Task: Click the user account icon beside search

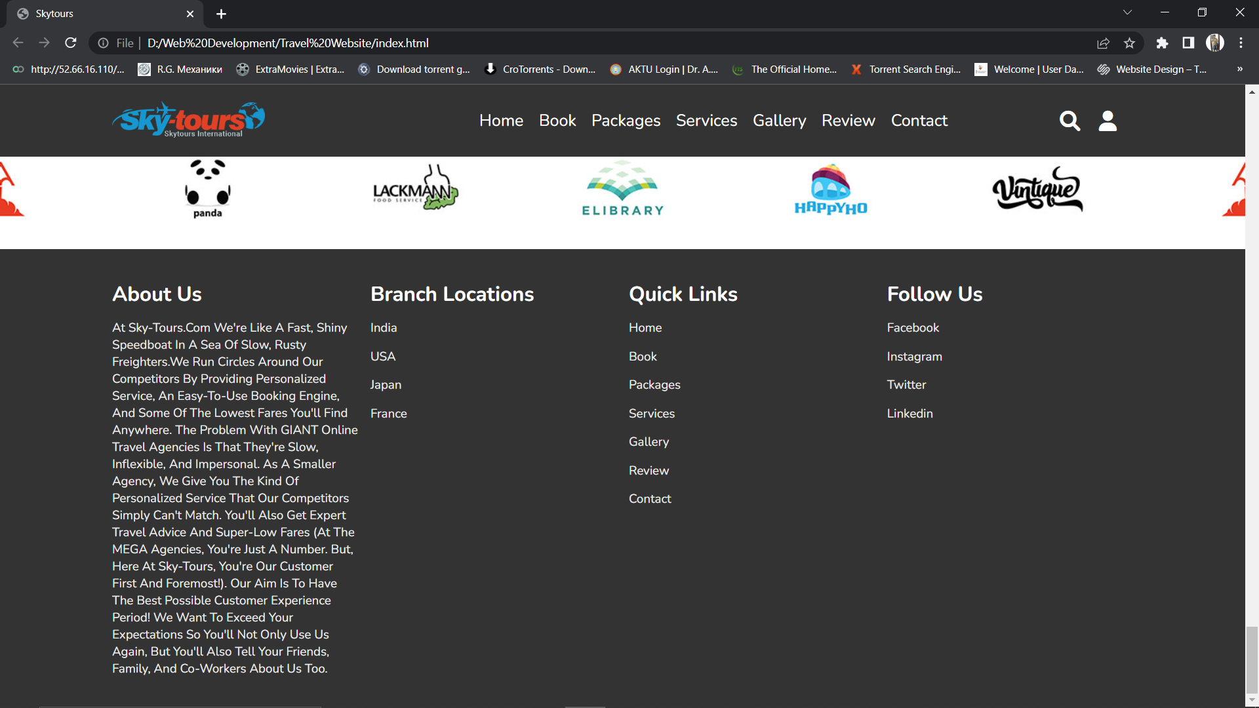Action: [1107, 121]
